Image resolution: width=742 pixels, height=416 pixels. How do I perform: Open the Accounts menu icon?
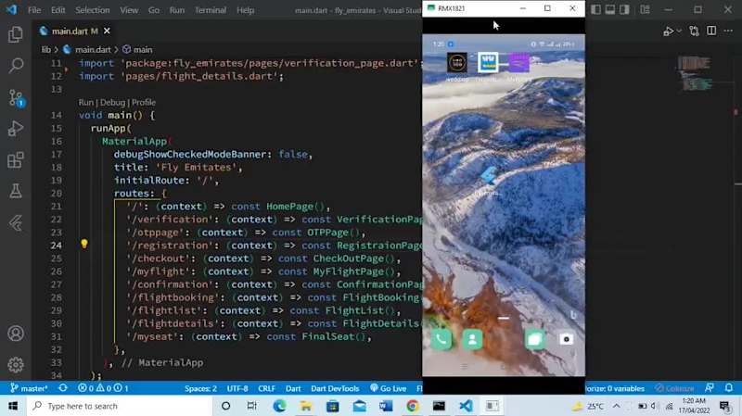tap(16, 334)
